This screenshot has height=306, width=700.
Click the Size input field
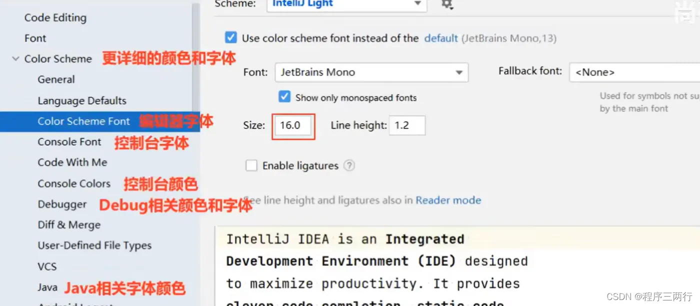(293, 126)
